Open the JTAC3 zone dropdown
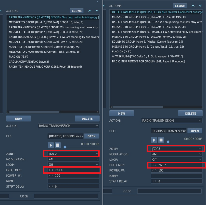The height and width of the screenshot is (205, 206). (x=177, y=149)
